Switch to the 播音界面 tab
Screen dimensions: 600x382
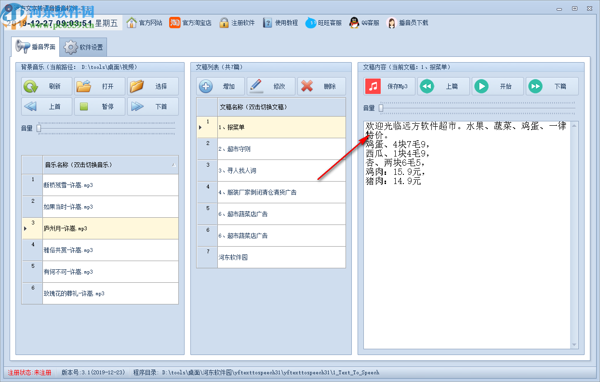point(35,47)
